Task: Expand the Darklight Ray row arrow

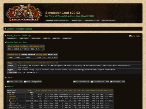Action: click(x=8, y=99)
